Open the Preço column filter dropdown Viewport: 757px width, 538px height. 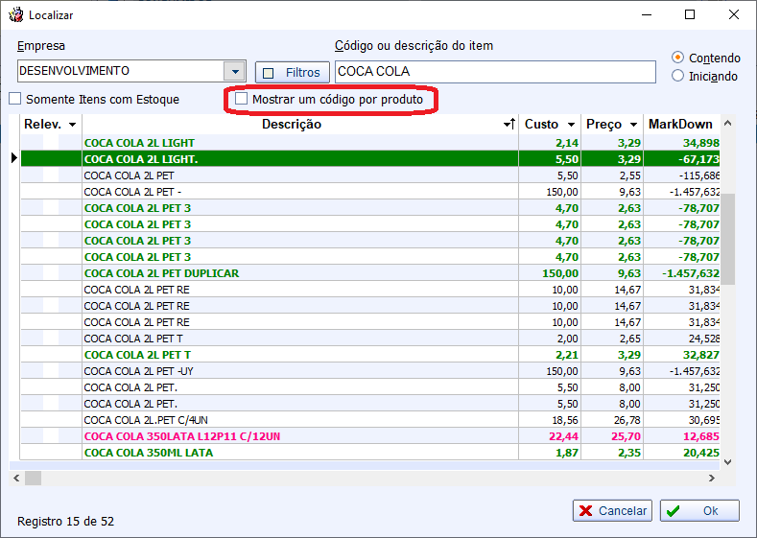pyautogui.click(x=633, y=125)
